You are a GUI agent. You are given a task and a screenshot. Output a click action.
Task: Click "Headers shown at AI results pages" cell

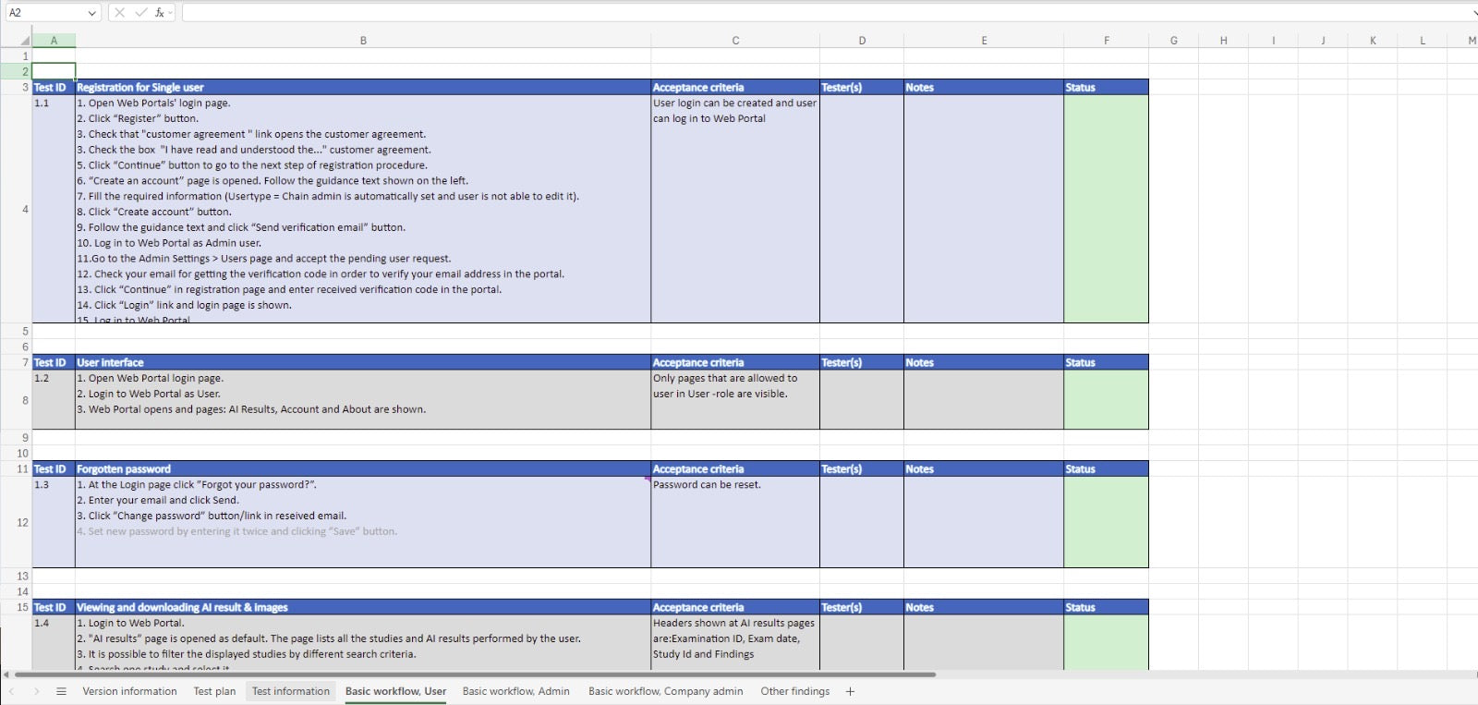735,642
